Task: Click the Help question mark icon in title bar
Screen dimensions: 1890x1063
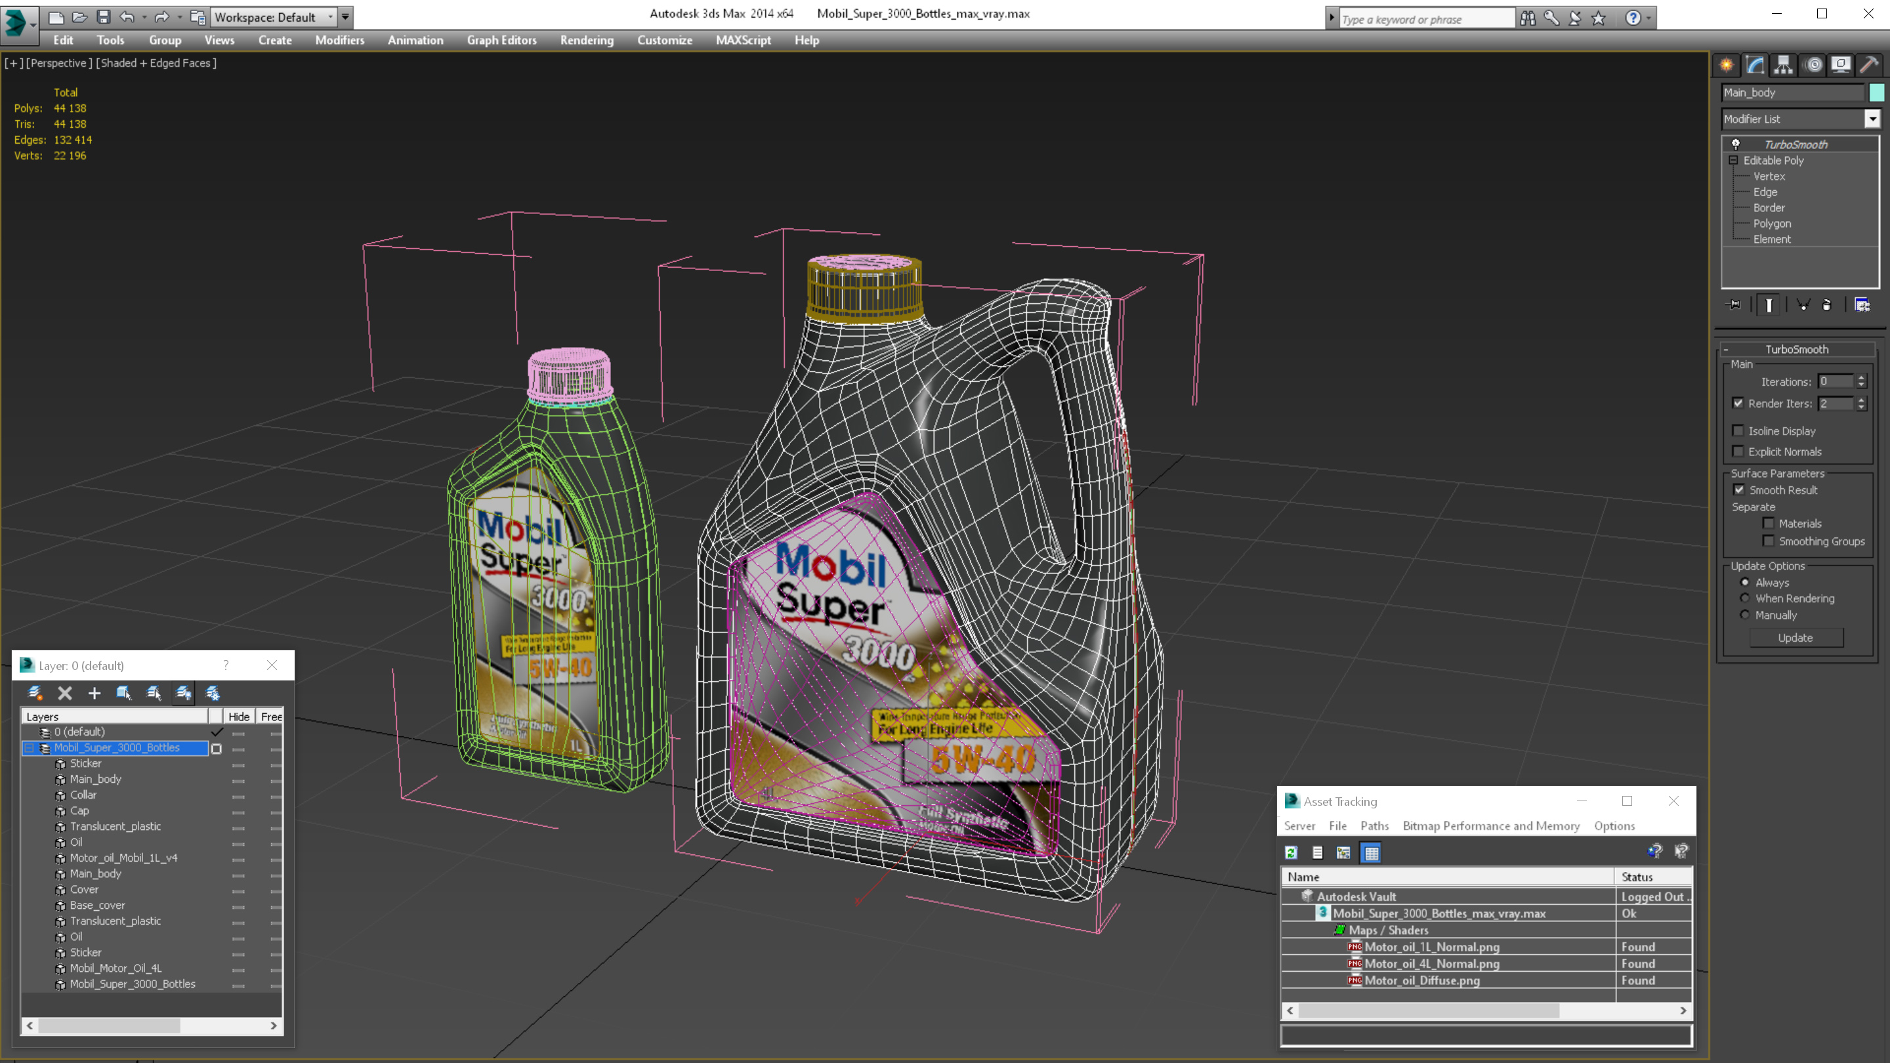Action: (x=1633, y=18)
